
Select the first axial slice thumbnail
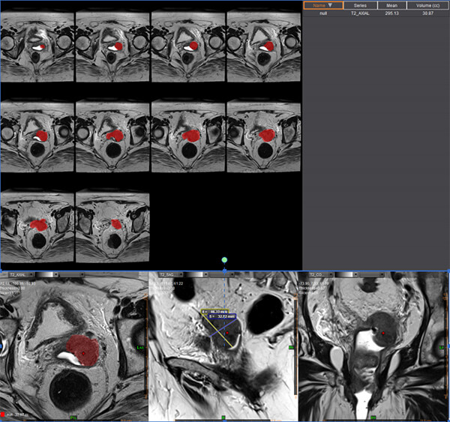point(37,46)
